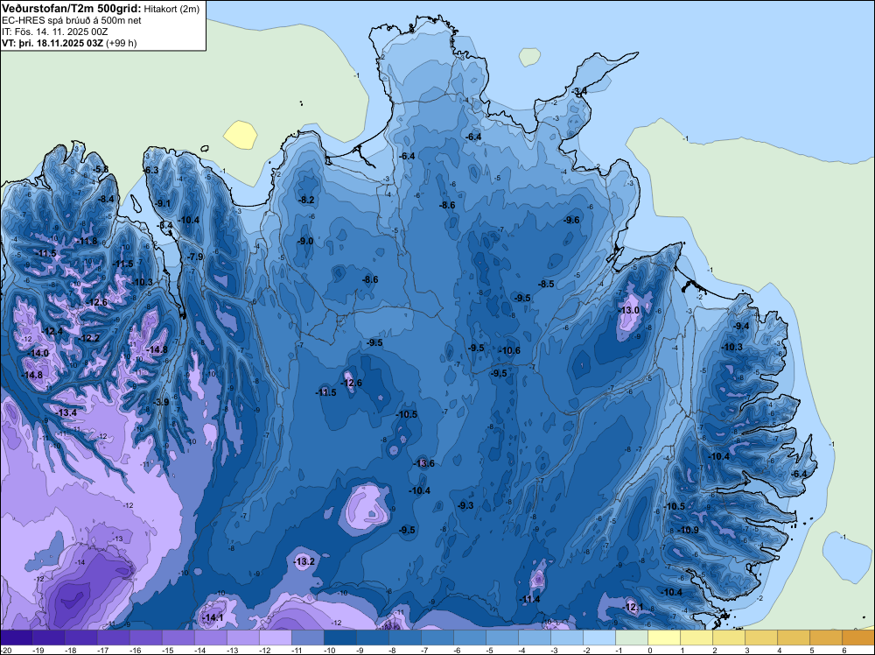Viewport: 875px width, 655px height.
Task: Click the 'Hitakort (2m)' header label
Action: 171,9
